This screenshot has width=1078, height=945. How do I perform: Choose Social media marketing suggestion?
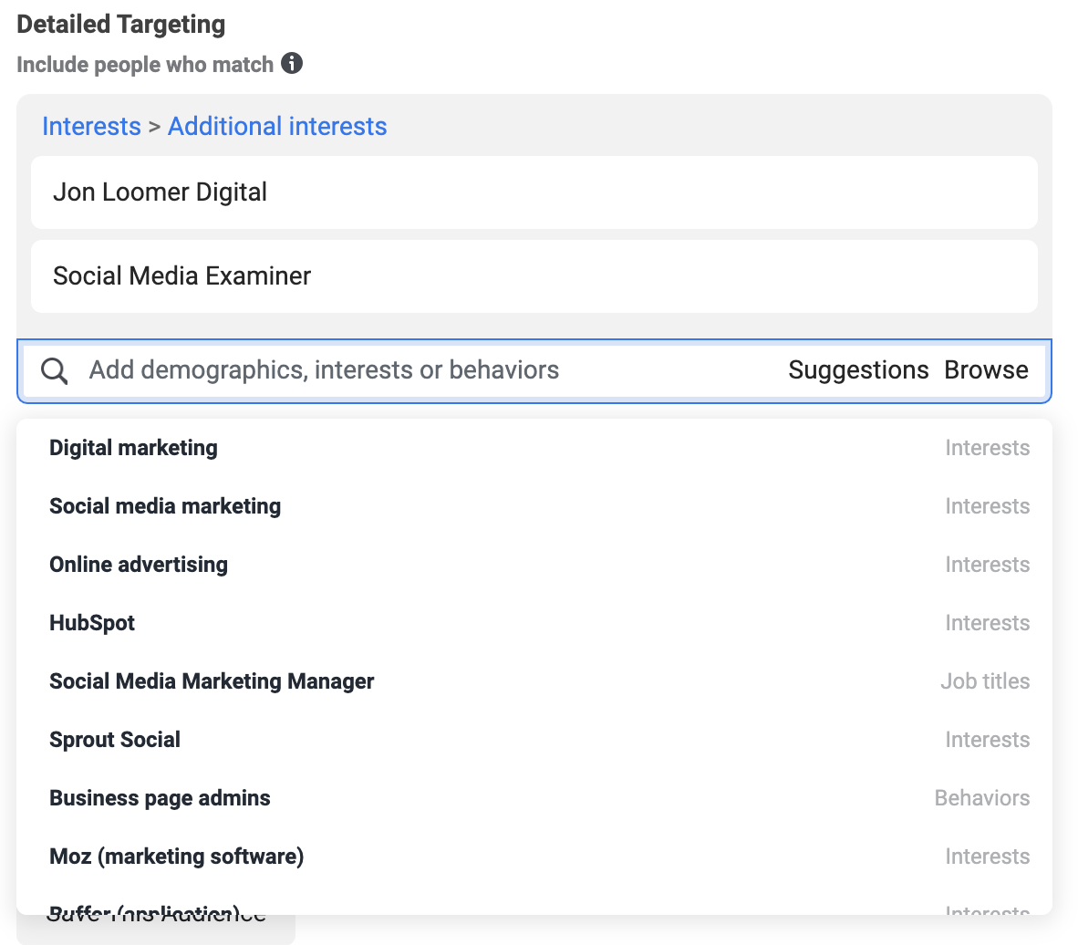click(534, 506)
